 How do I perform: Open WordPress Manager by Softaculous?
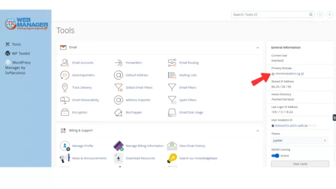(18, 67)
